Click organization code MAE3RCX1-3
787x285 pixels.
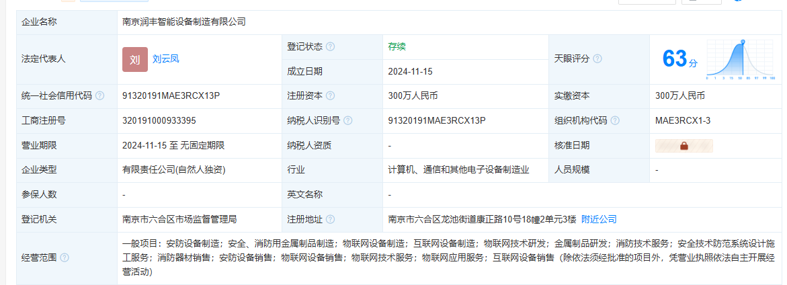click(x=683, y=120)
